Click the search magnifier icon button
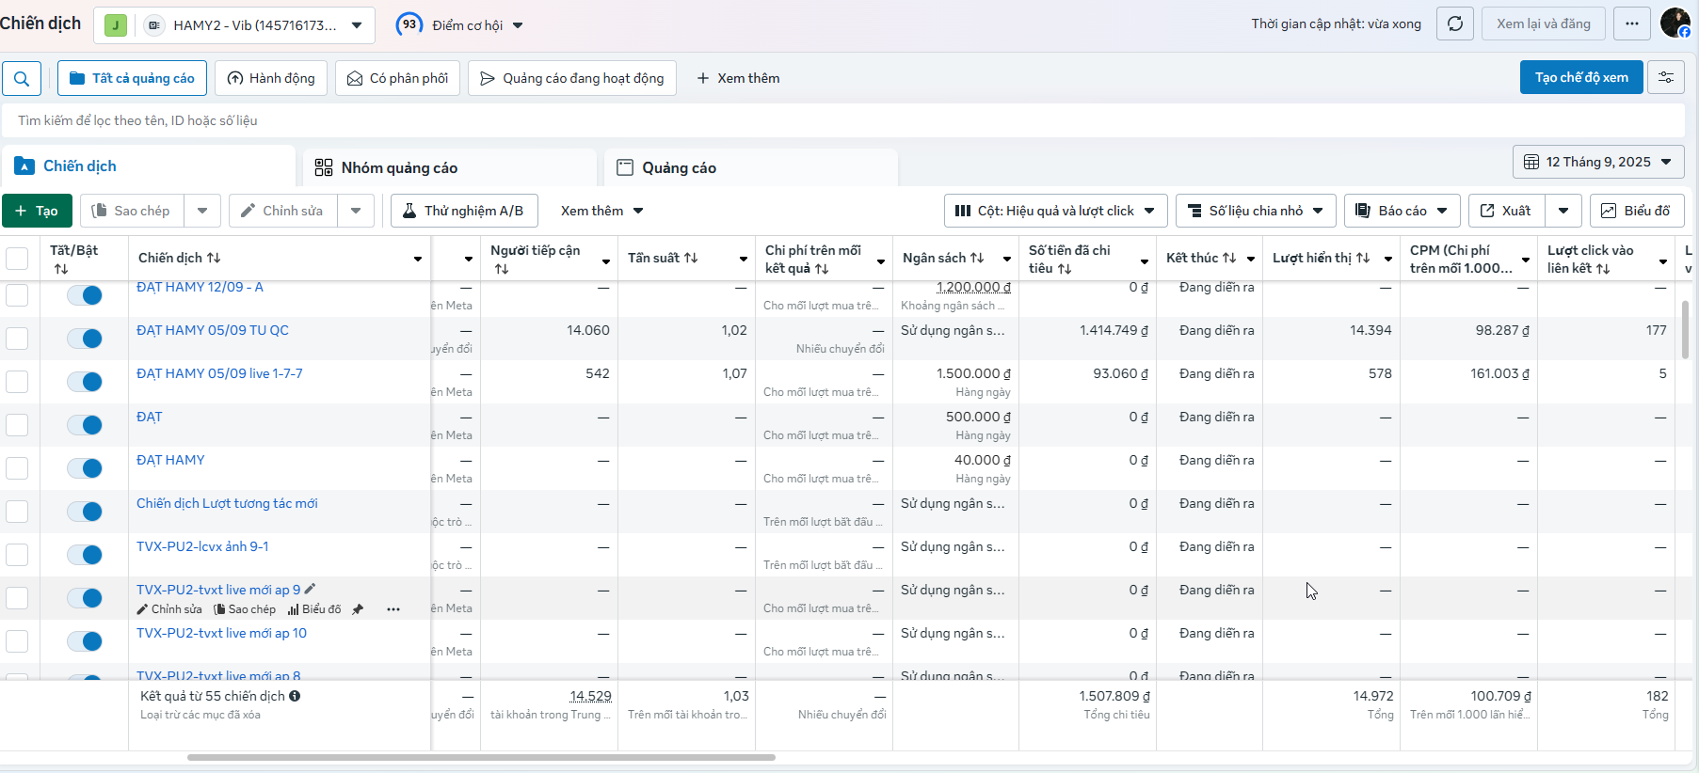This screenshot has height=773, width=1699. coord(22,78)
